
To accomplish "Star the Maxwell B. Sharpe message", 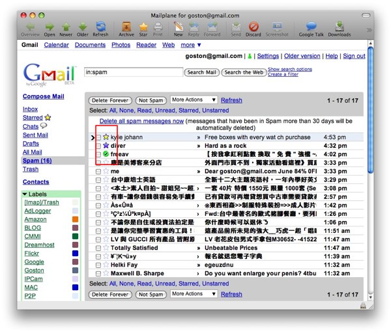I will click(106, 273).
